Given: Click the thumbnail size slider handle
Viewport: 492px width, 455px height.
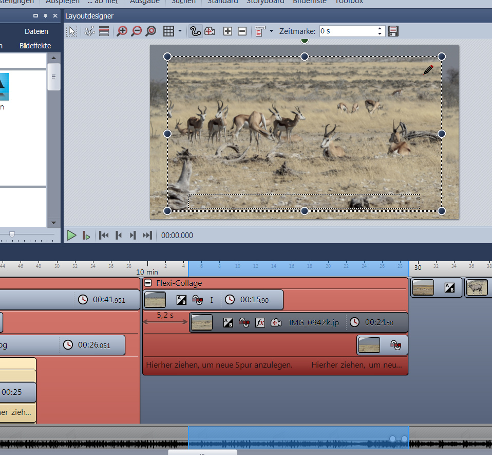Looking at the screenshot, I should click(x=12, y=234).
